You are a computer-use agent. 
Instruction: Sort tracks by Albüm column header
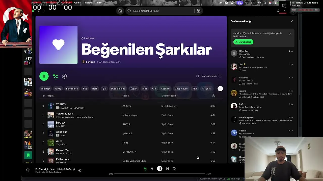[126, 96]
